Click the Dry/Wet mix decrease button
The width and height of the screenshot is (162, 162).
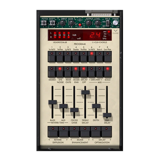92,72
